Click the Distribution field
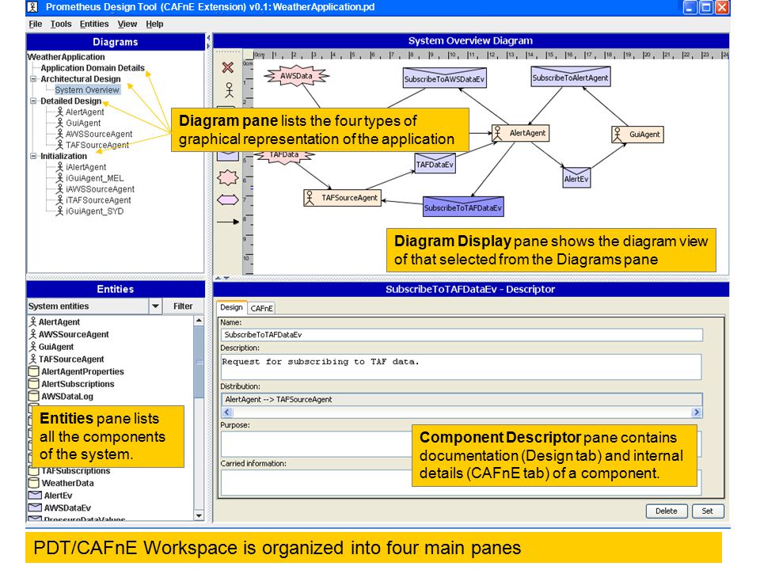The width and height of the screenshot is (760, 570). pos(462,399)
